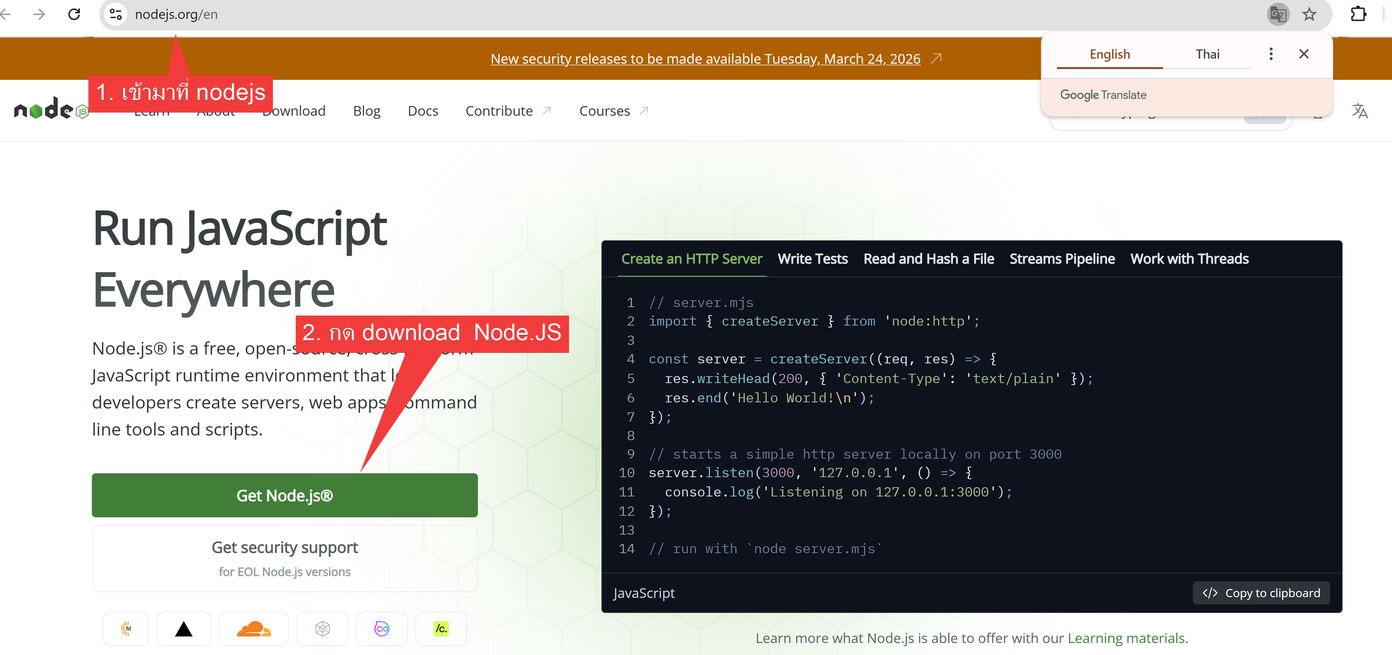Image resolution: width=1392 pixels, height=655 pixels.
Task: Click the forward navigation arrow
Action: [39, 15]
